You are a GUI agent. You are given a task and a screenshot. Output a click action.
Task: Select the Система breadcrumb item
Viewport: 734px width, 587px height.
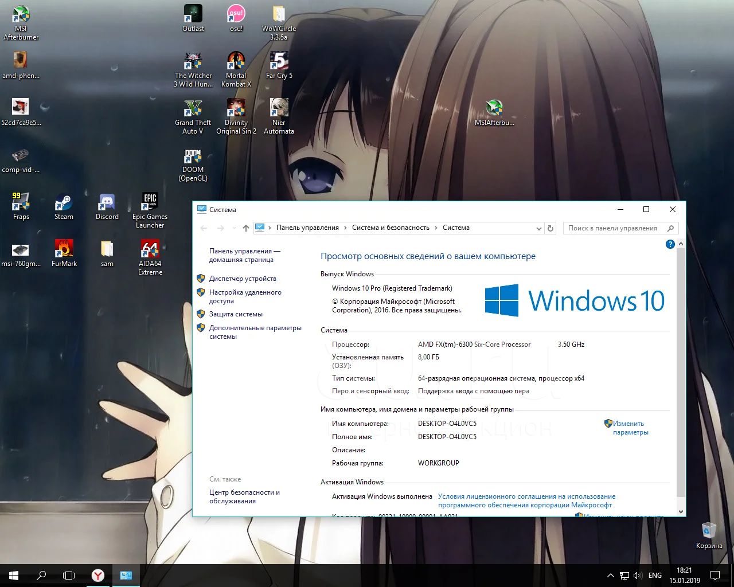pyautogui.click(x=456, y=228)
